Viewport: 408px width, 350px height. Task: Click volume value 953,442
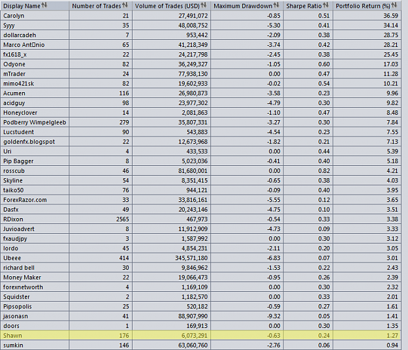tap(196, 35)
